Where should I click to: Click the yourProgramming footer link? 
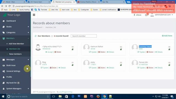(x=65, y=92)
